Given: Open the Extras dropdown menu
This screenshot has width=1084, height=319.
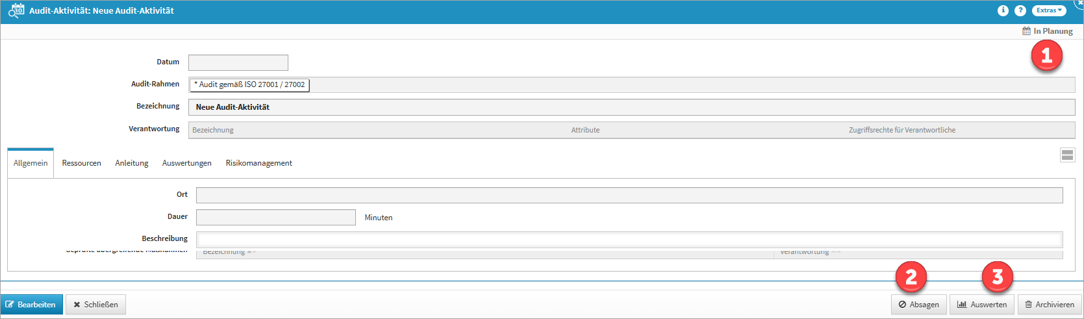Looking at the screenshot, I should [x=1050, y=10].
